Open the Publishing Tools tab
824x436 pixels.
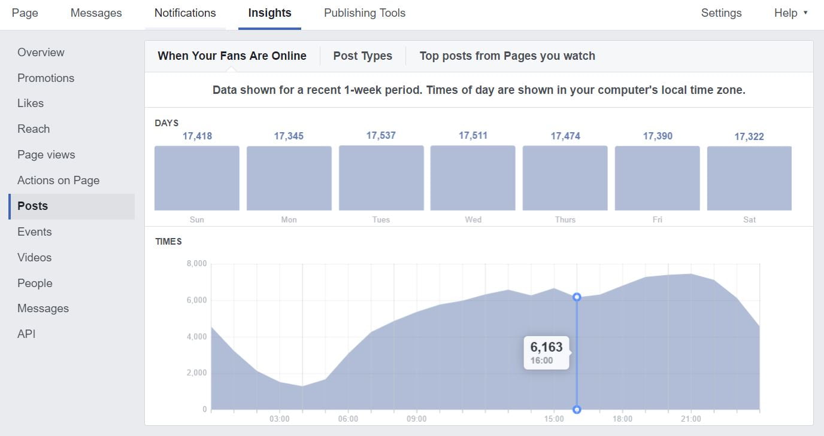pyautogui.click(x=364, y=13)
